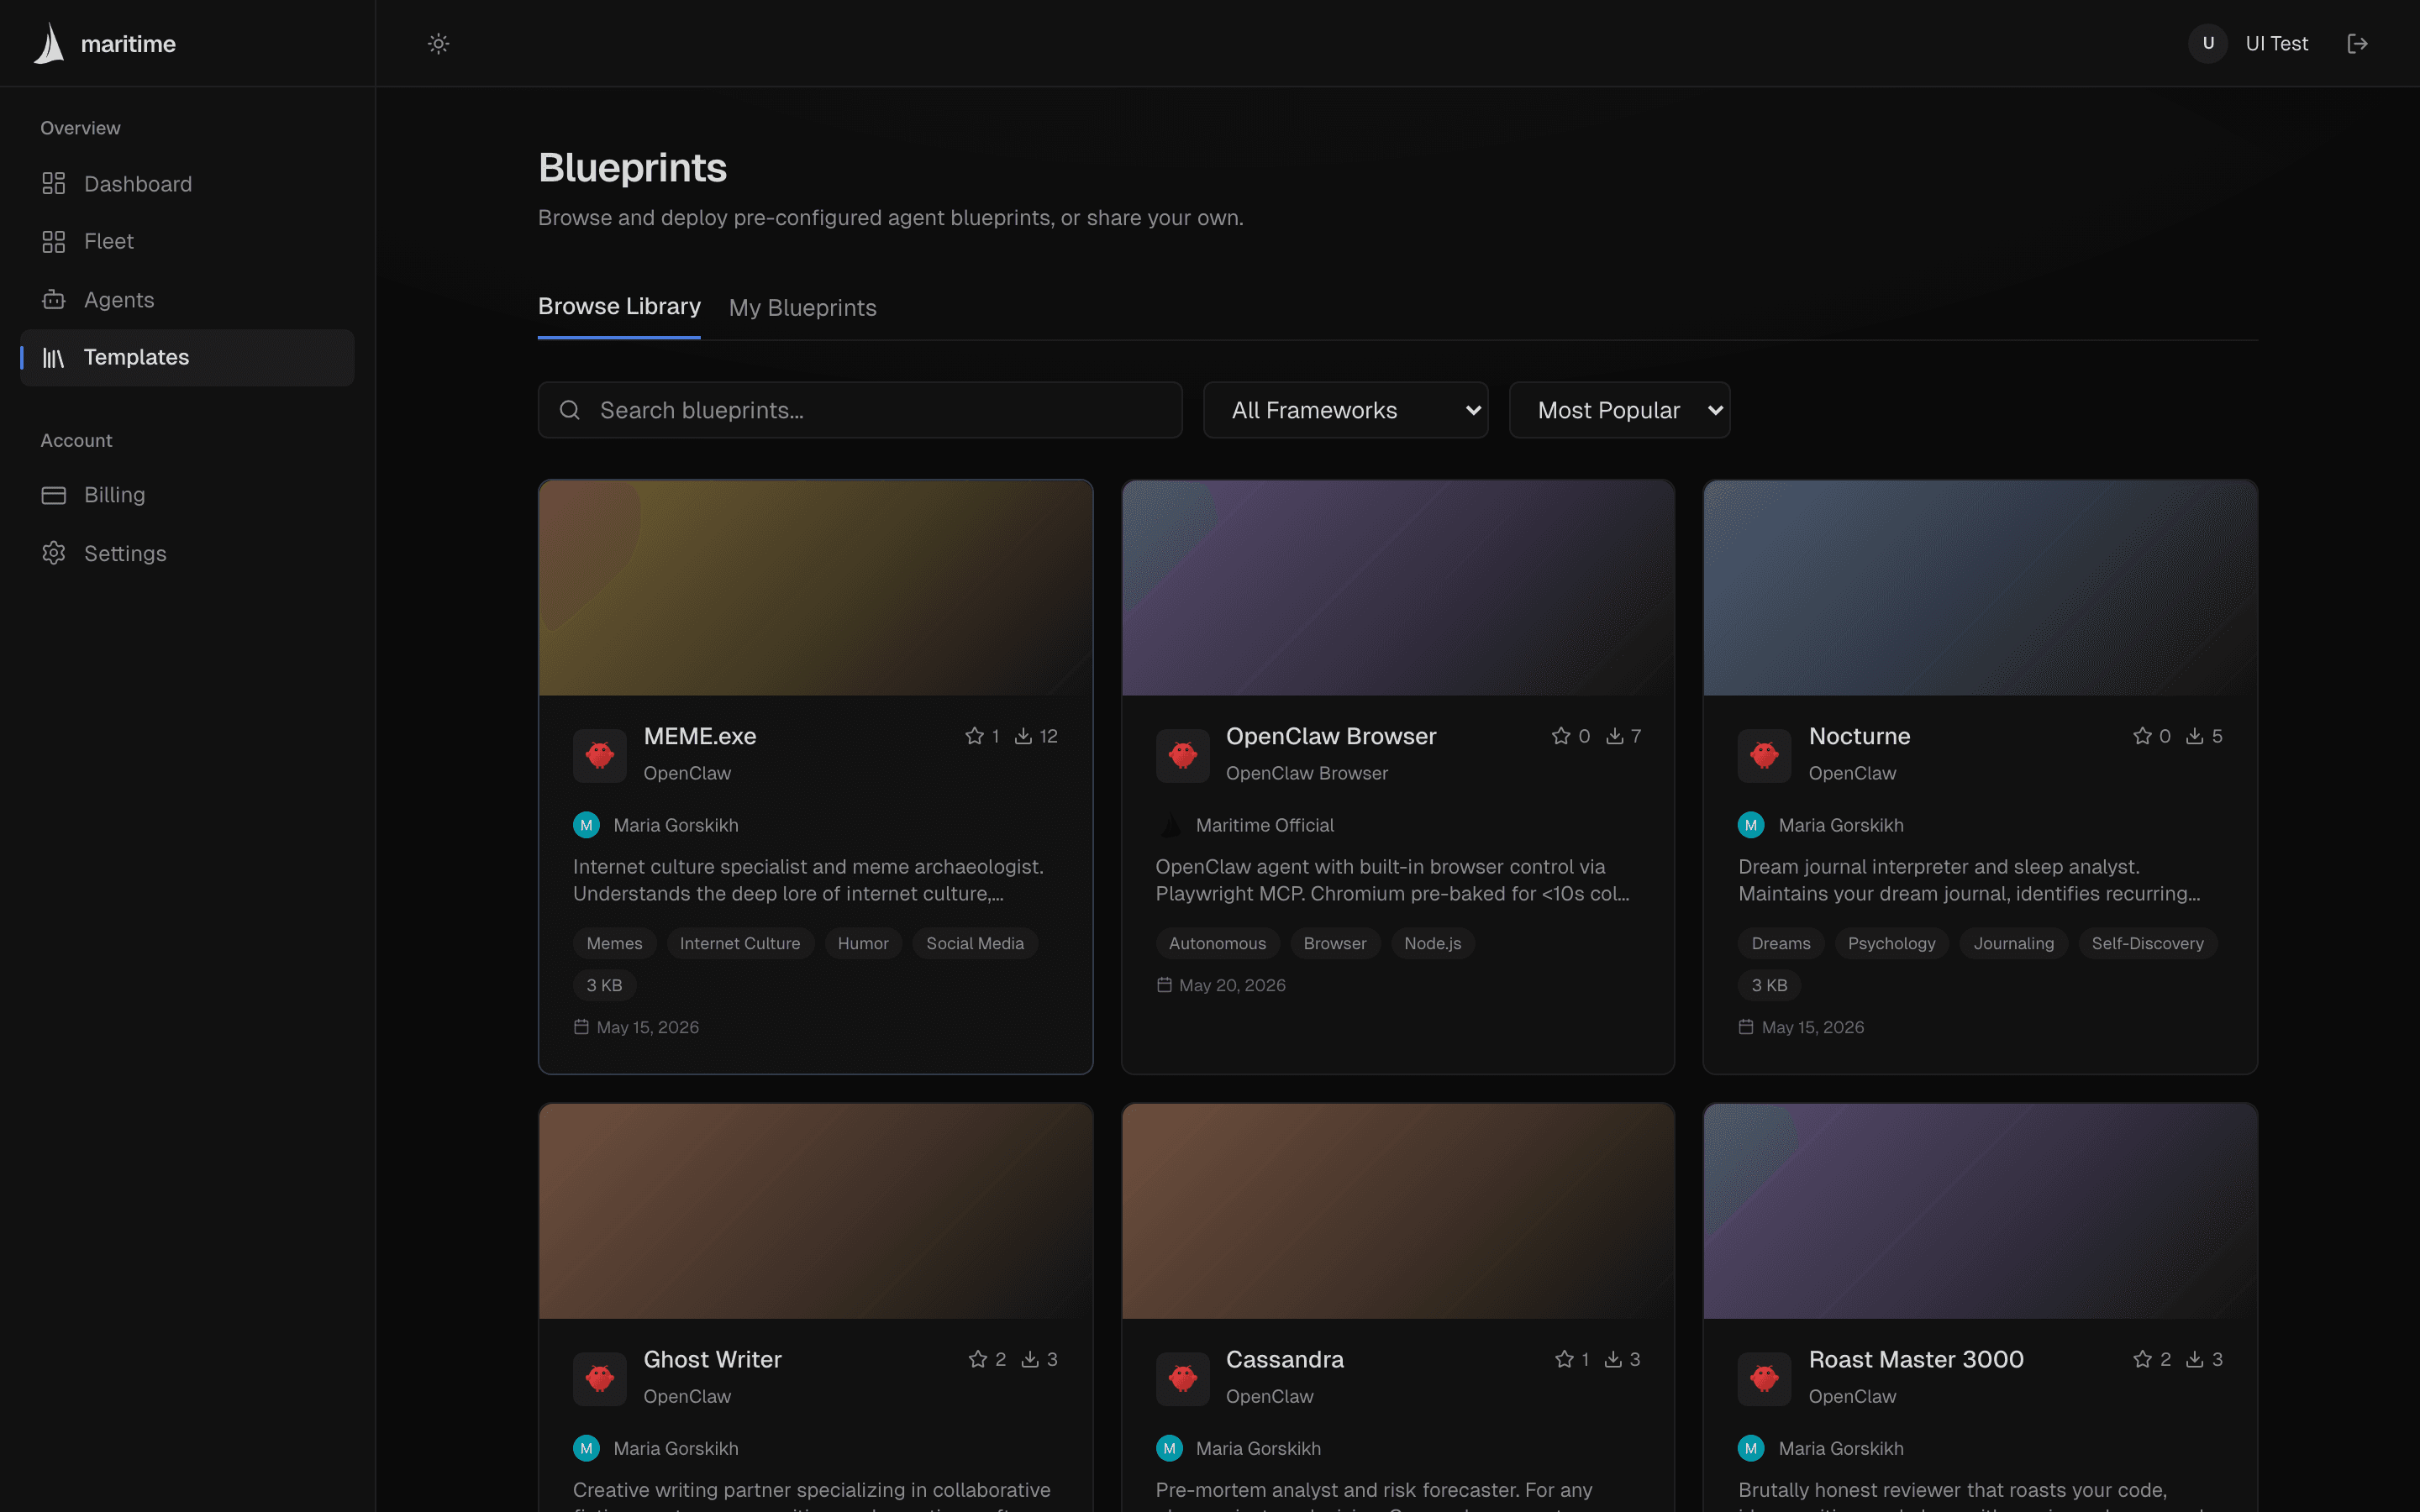Open the Roast Master 3000 card banner
Screen dimensions: 2420x1512
[x=1980, y=1211]
